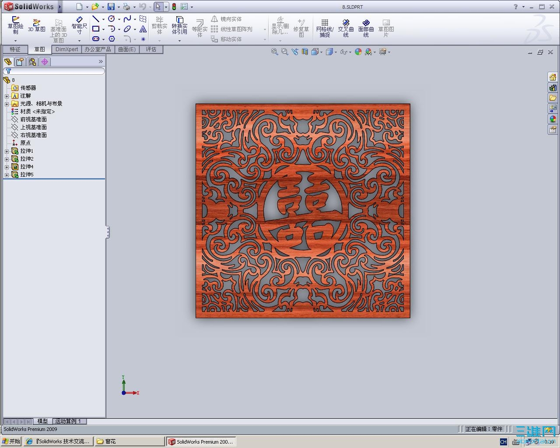Click Edit Appearance color ball icon

[358, 52]
